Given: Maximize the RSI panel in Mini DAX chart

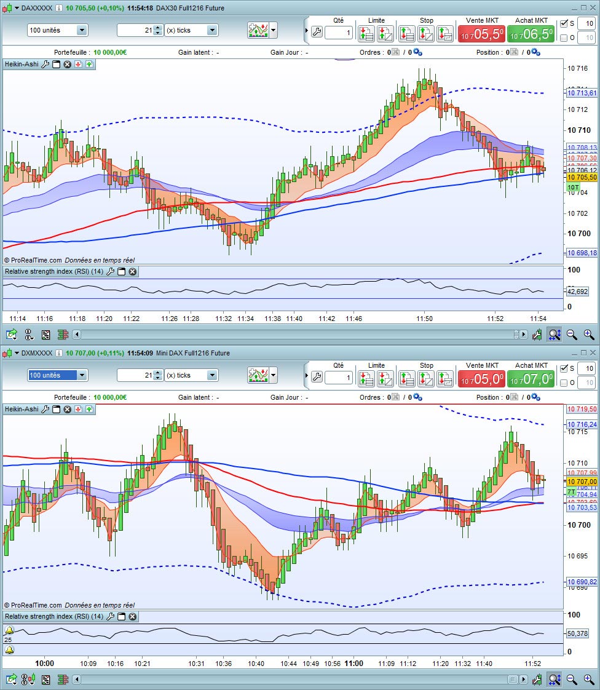Looking at the screenshot, I should pos(121,617).
